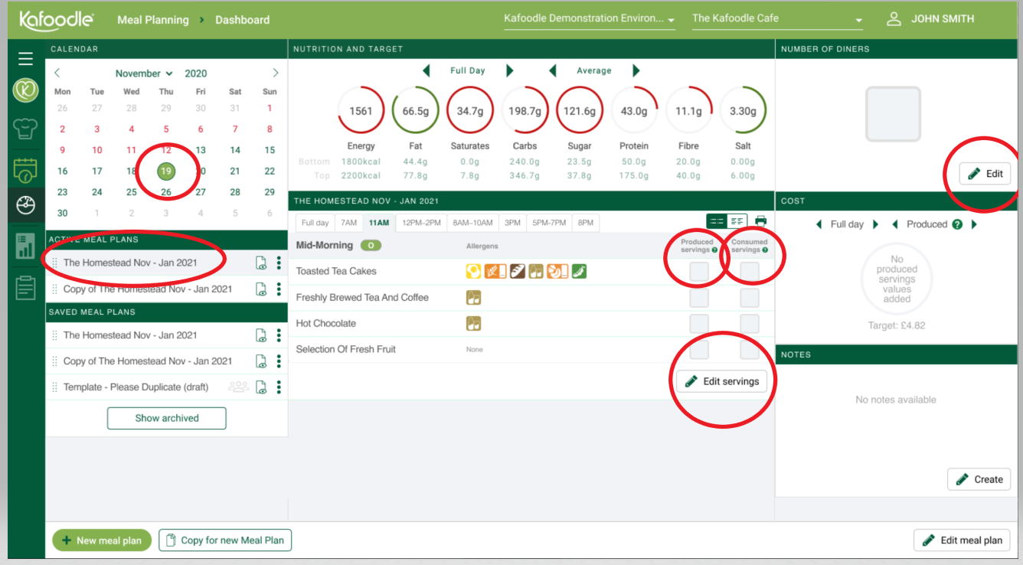
Task: Click consumed servings box for Selection Of Fresh Fruit
Action: 750,350
